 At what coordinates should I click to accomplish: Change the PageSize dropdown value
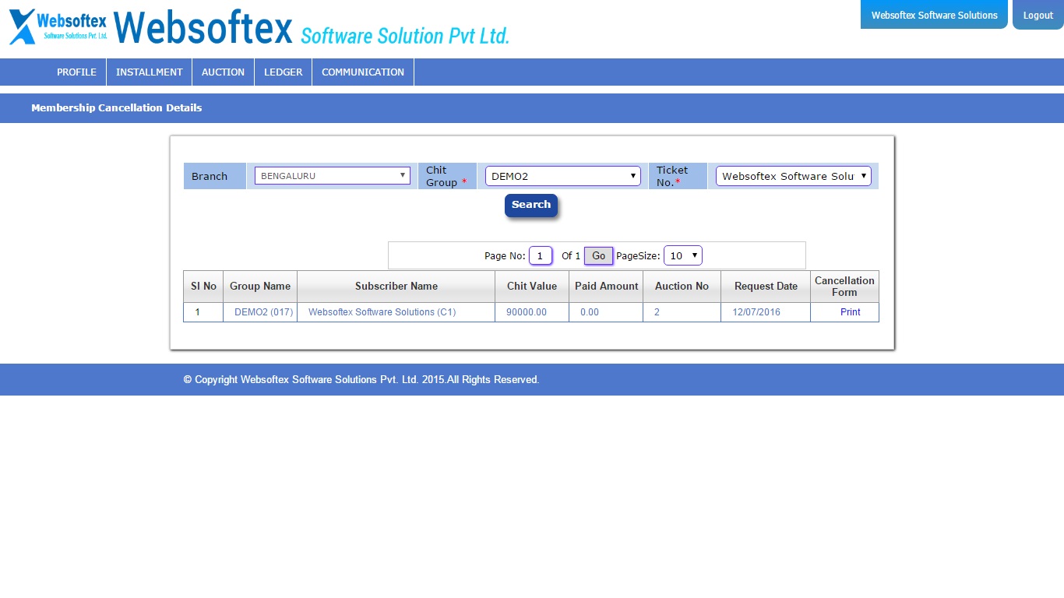pyautogui.click(x=683, y=255)
